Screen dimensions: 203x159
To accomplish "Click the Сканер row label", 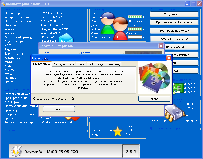I will point(9,82).
